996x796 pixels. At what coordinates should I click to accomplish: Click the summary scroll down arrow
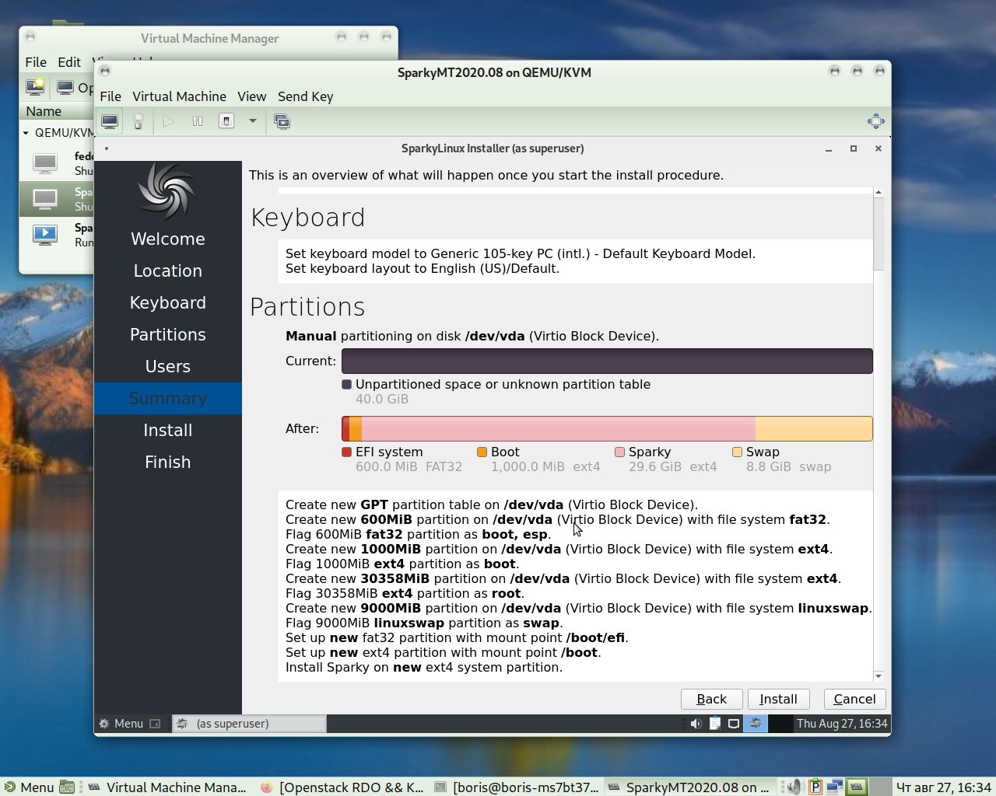pyautogui.click(x=879, y=676)
